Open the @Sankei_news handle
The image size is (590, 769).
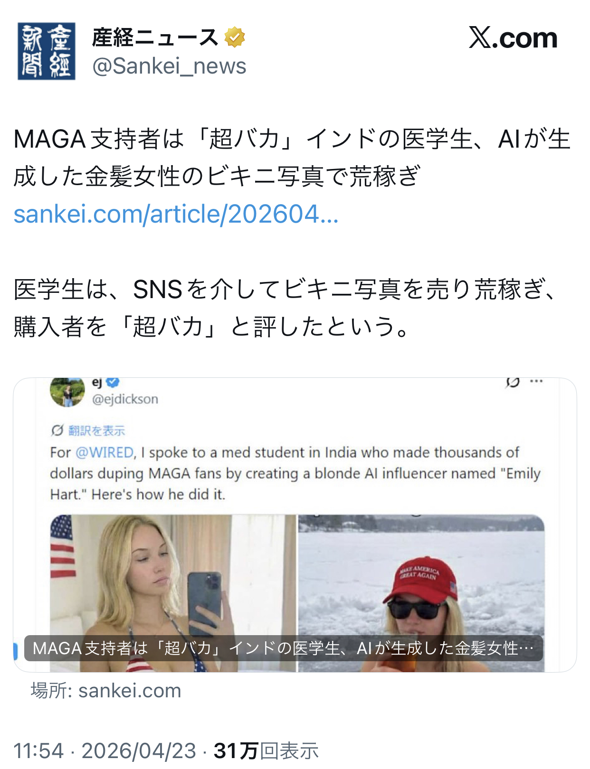click(x=169, y=66)
